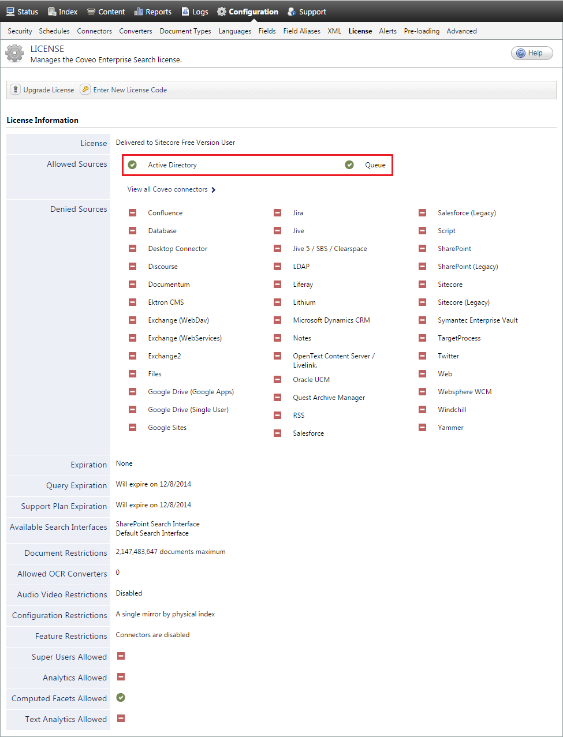The height and width of the screenshot is (737, 563).
Task: Open the Configuration gear icon
Action: tap(222, 11)
